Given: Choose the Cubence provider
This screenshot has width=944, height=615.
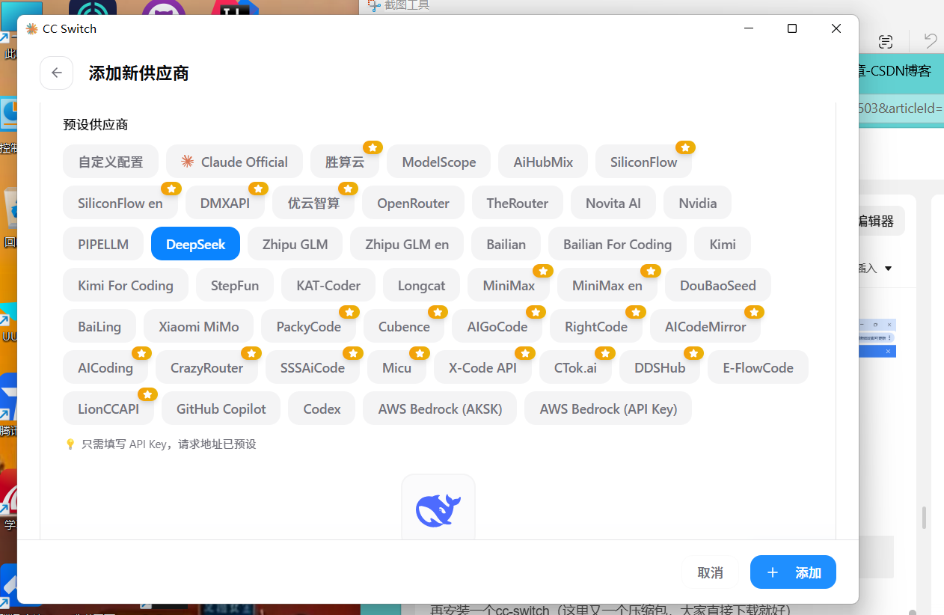Looking at the screenshot, I should [404, 326].
